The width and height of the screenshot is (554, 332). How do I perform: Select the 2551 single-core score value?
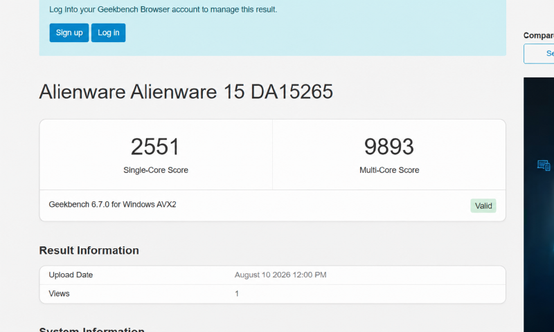click(x=155, y=147)
